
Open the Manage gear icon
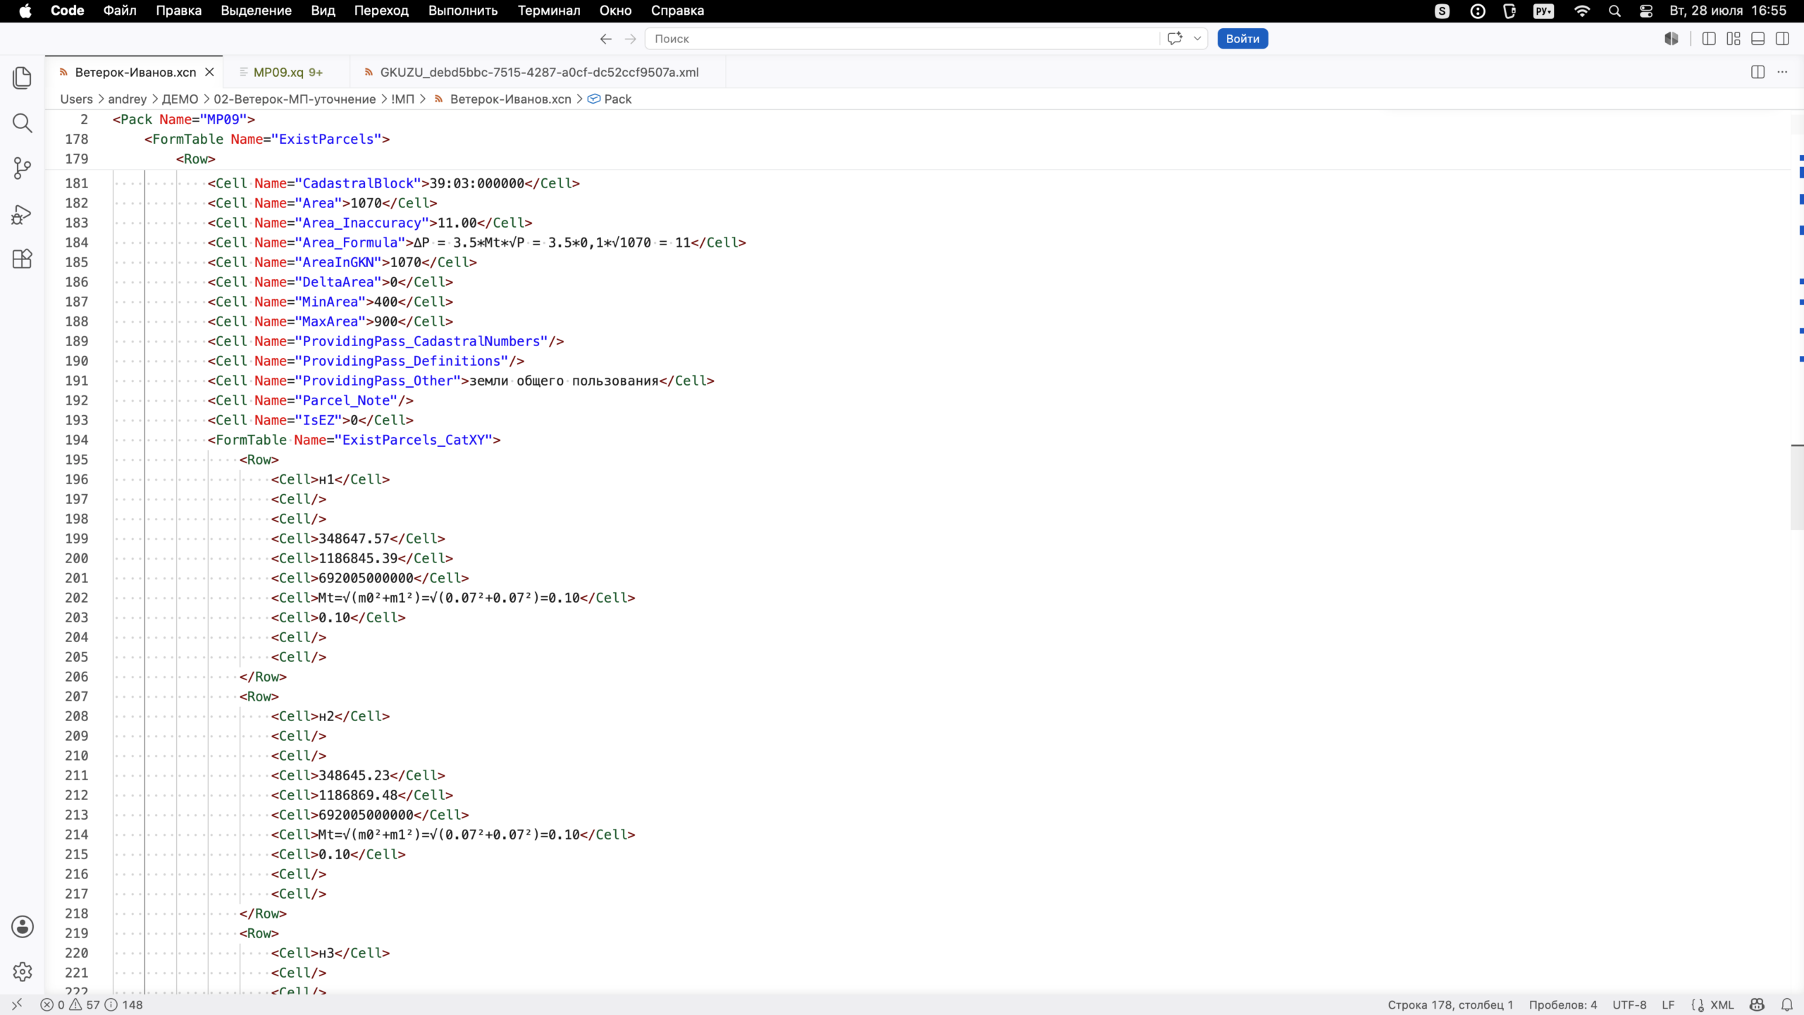tap(23, 971)
